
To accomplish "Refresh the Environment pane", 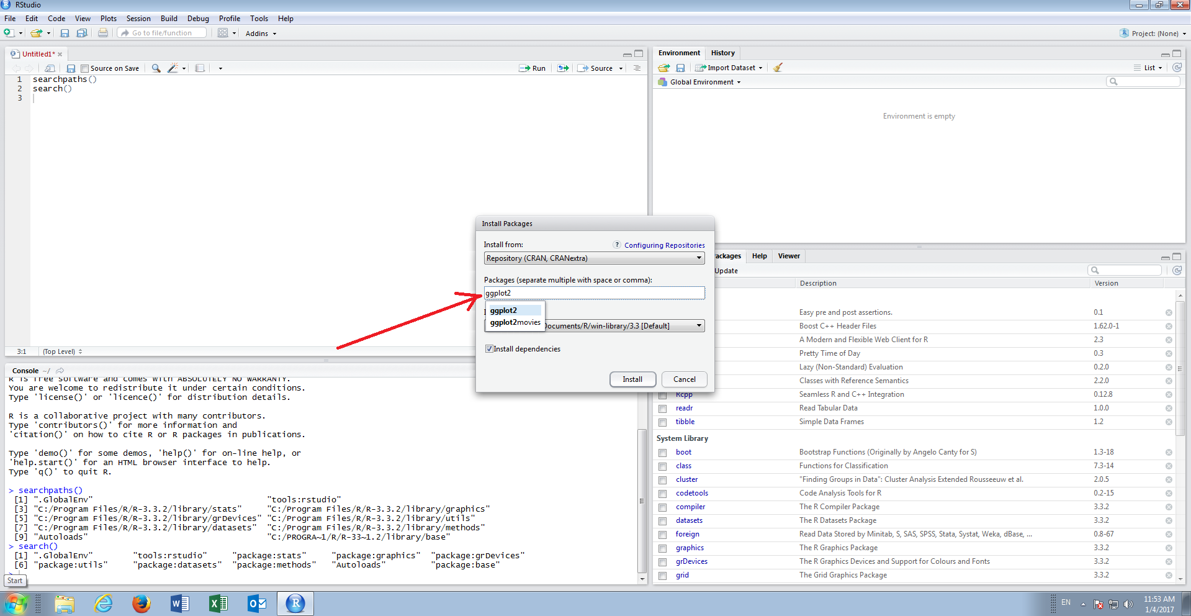I will pyautogui.click(x=1177, y=68).
